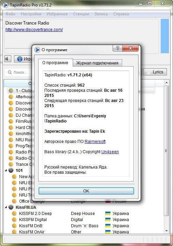Click the station list scroll up arrow
Viewport: 173px width, 246px height.
tap(167, 83)
